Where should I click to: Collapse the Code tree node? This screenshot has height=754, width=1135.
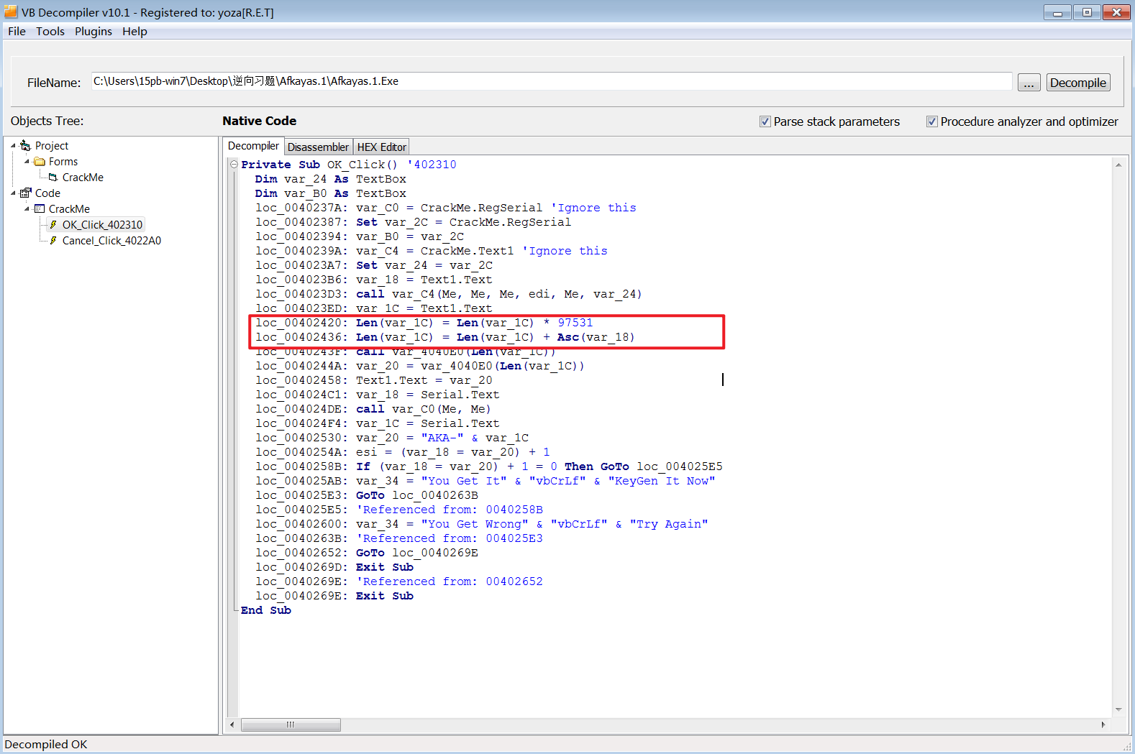pos(13,193)
